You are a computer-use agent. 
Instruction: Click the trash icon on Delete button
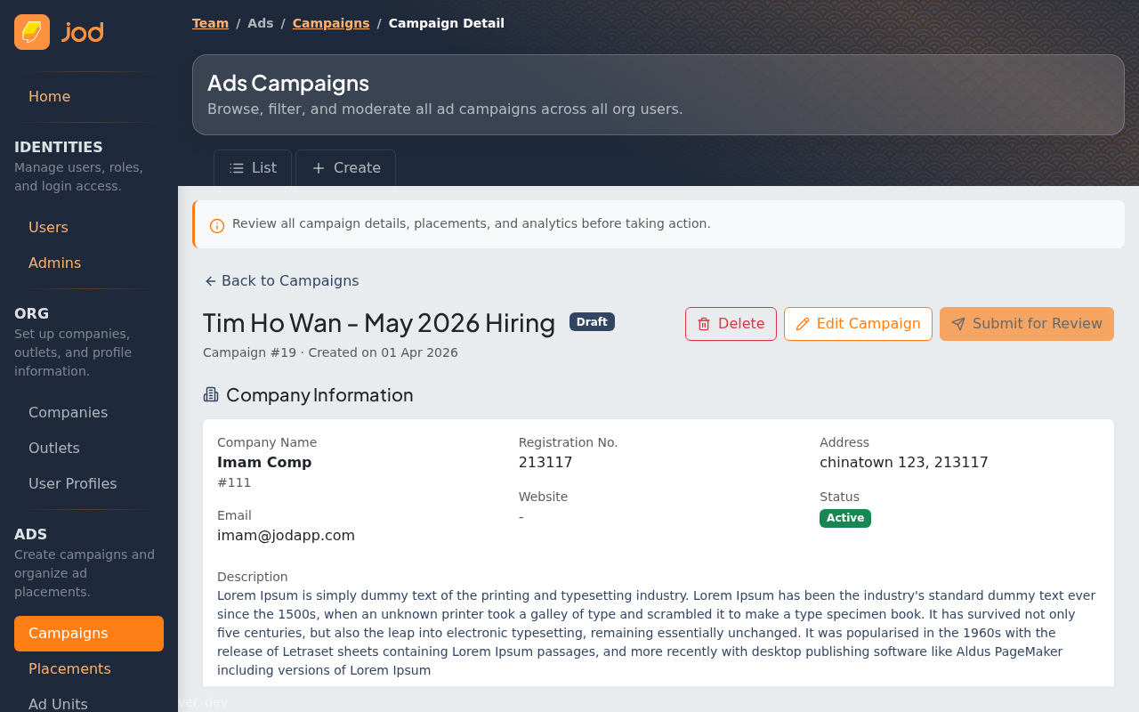[x=703, y=324]
